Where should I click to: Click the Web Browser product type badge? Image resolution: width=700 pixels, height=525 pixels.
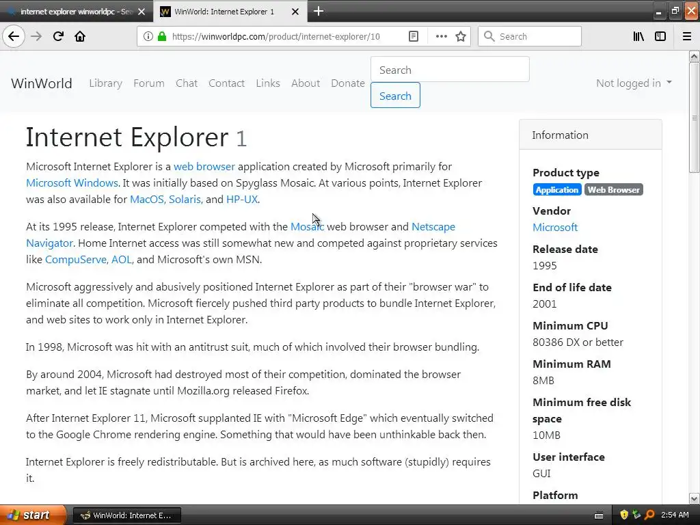click(613, 190)
